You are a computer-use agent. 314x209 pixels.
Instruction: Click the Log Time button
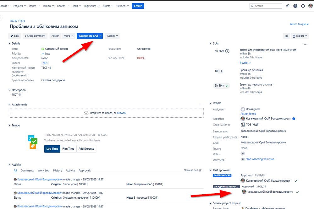pyautogui.click(x=52, y=149)
